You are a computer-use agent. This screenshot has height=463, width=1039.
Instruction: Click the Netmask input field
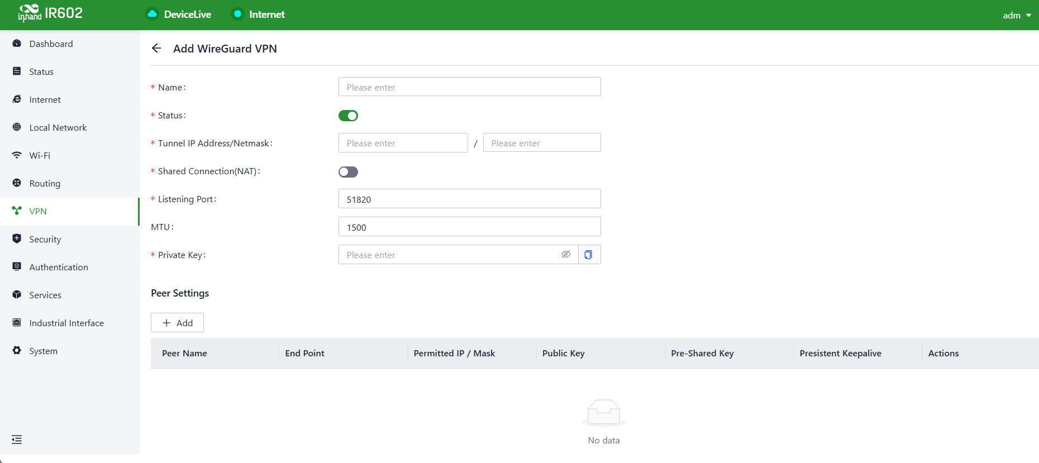pos(542,143)
